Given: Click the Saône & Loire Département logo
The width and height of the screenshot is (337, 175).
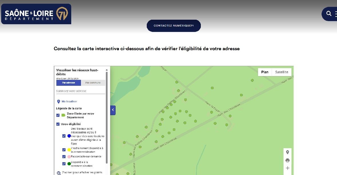Looking at the screenshot, I should pyautogui.click(x=36, y=14).
